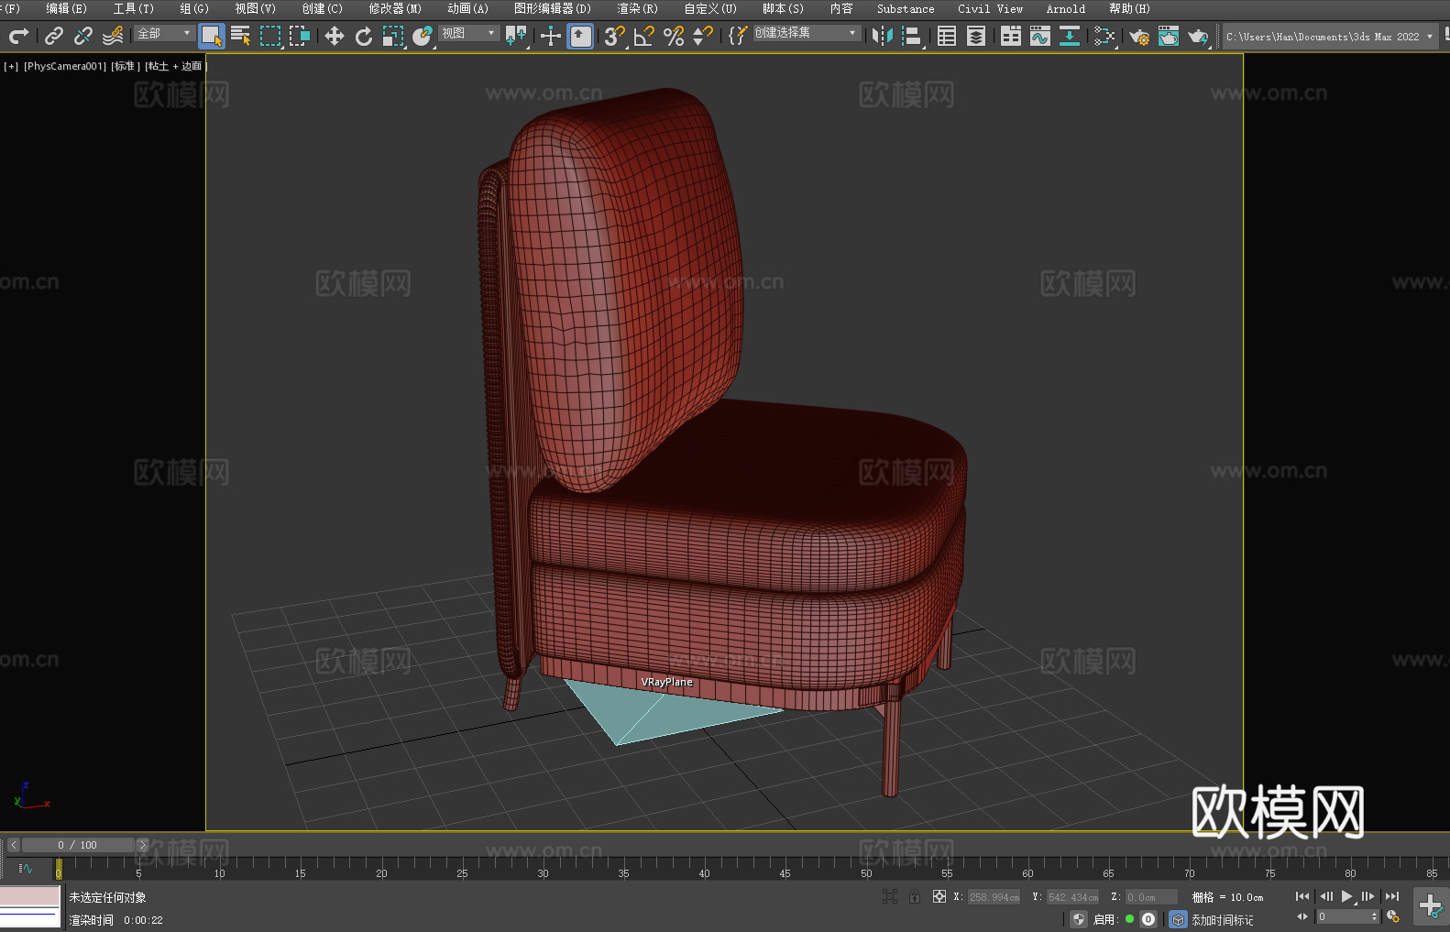1450x932 pixels.
Task: Select the Rotate tool
Action: pos(364,36)
